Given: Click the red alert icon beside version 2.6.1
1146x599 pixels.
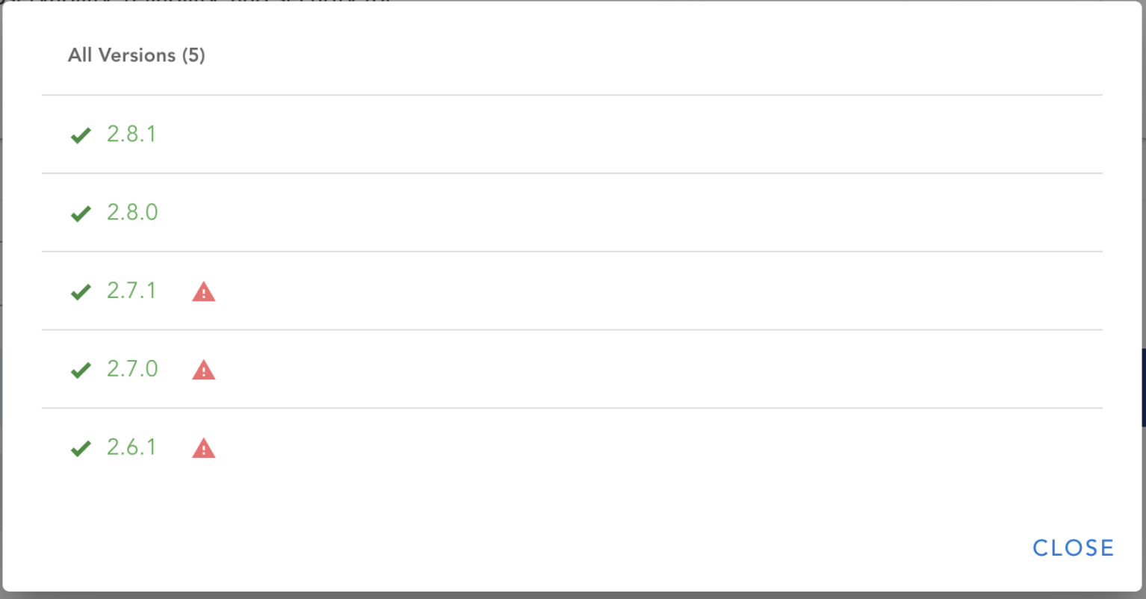Looking at the screenshot, I should tap(203, 449).
